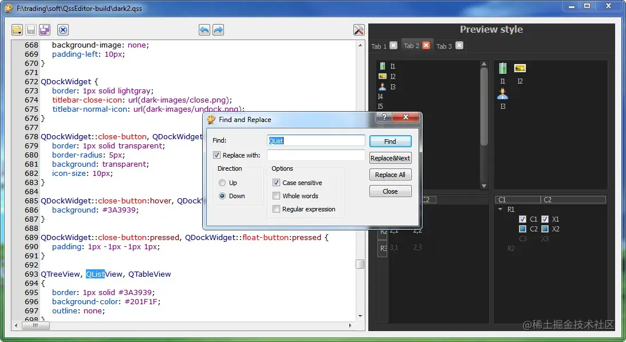Close the file using the blue X icon

63,30
